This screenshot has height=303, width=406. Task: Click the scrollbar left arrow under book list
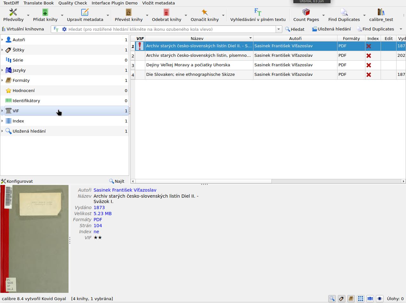click(133, 181)
